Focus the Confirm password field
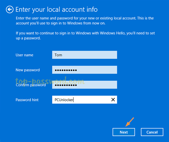The width and height of the screenshot is (169, 142). click(x=84, y=85)
